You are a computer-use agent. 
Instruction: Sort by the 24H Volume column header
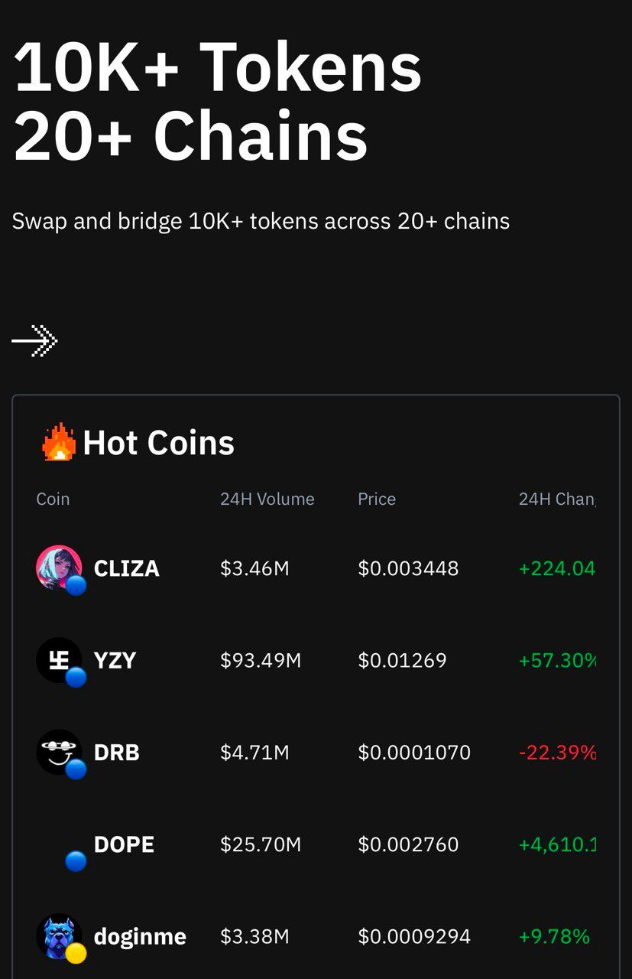pos(267,499)
